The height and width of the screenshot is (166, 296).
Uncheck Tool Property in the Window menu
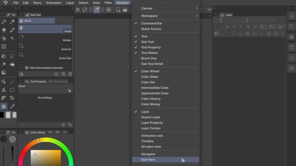pyautogui.click(x=151, y=47)
